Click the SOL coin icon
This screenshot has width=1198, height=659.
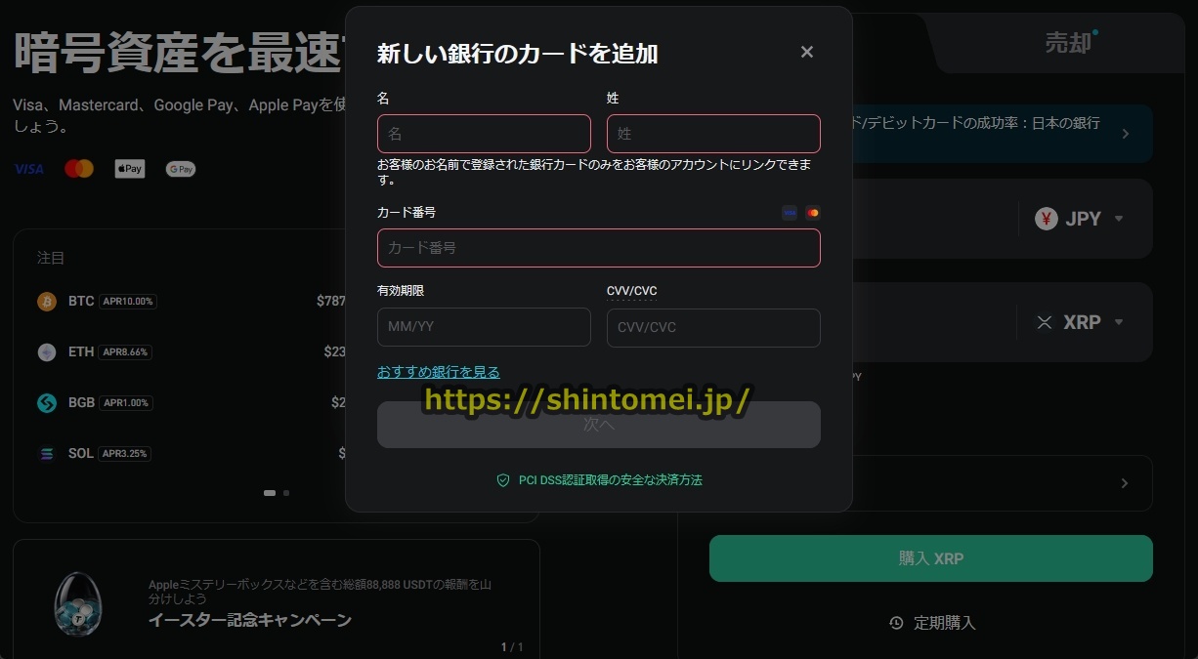tap(47, 454)
